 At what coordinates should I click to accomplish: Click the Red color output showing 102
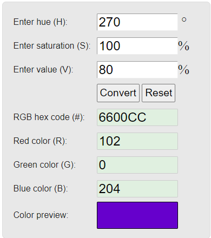(x=137, y=141)
